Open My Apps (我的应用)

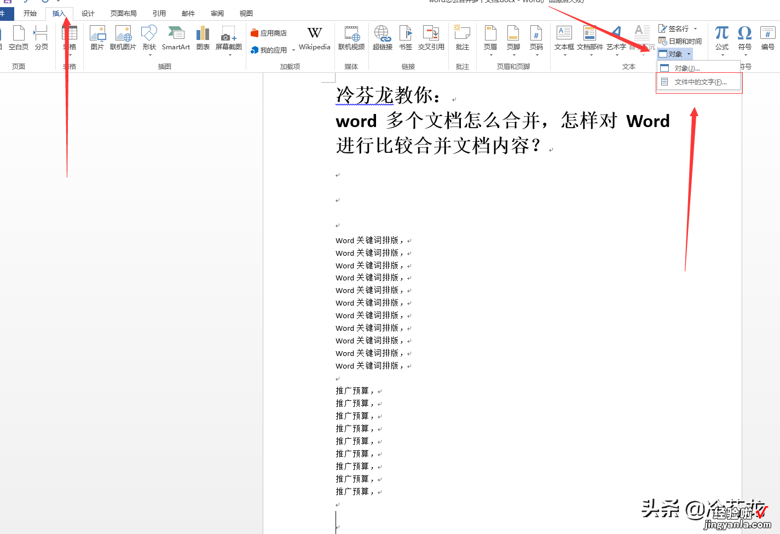tap(269, 50)
